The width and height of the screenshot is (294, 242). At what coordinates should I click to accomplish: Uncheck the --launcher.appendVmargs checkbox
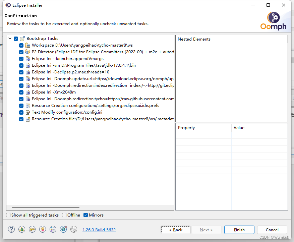tap(21, 59)
